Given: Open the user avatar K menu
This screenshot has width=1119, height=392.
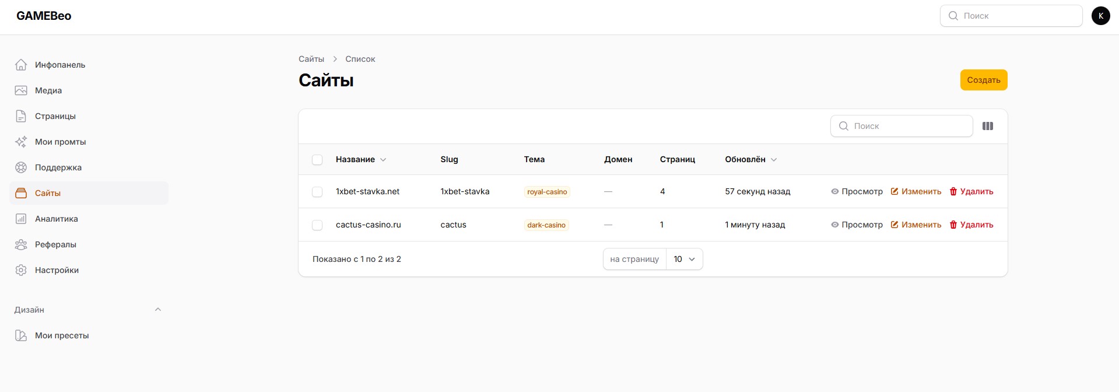Looking at the screenshot, I should 1100,16.
